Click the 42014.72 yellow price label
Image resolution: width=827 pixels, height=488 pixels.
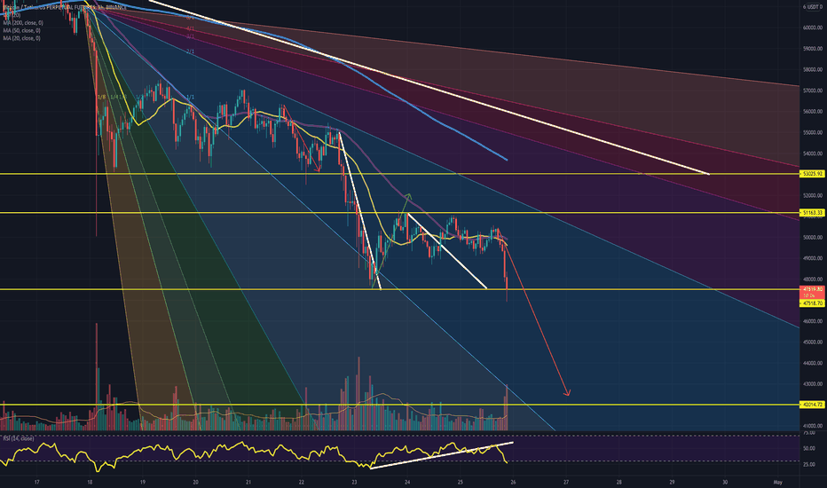[812, 405]
